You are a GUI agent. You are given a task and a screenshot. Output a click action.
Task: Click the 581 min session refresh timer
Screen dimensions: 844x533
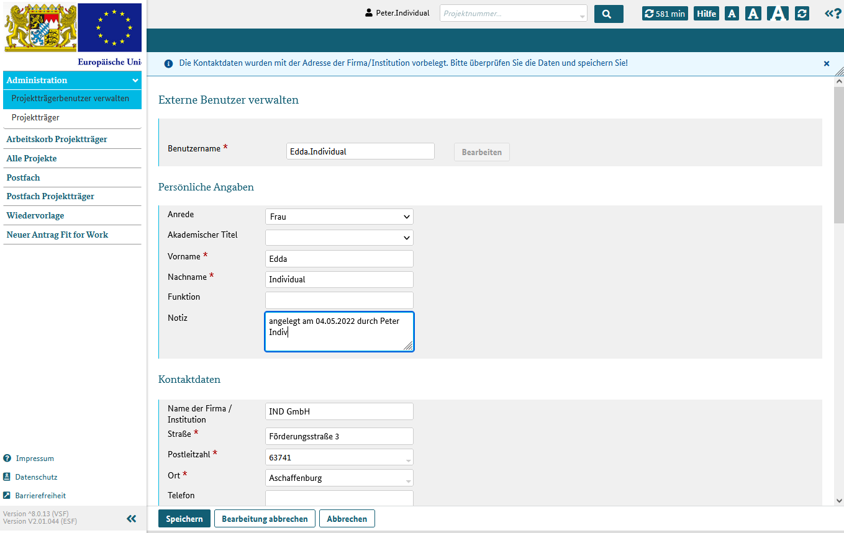[x=665, y=14]
